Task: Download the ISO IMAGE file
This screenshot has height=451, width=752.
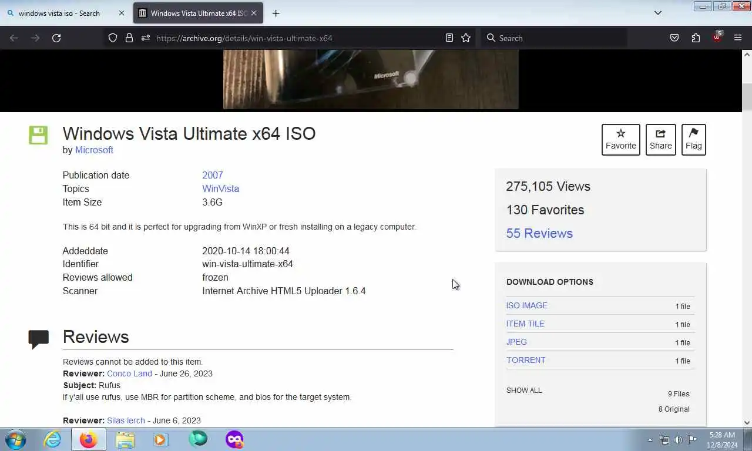Action: [527, 305]
